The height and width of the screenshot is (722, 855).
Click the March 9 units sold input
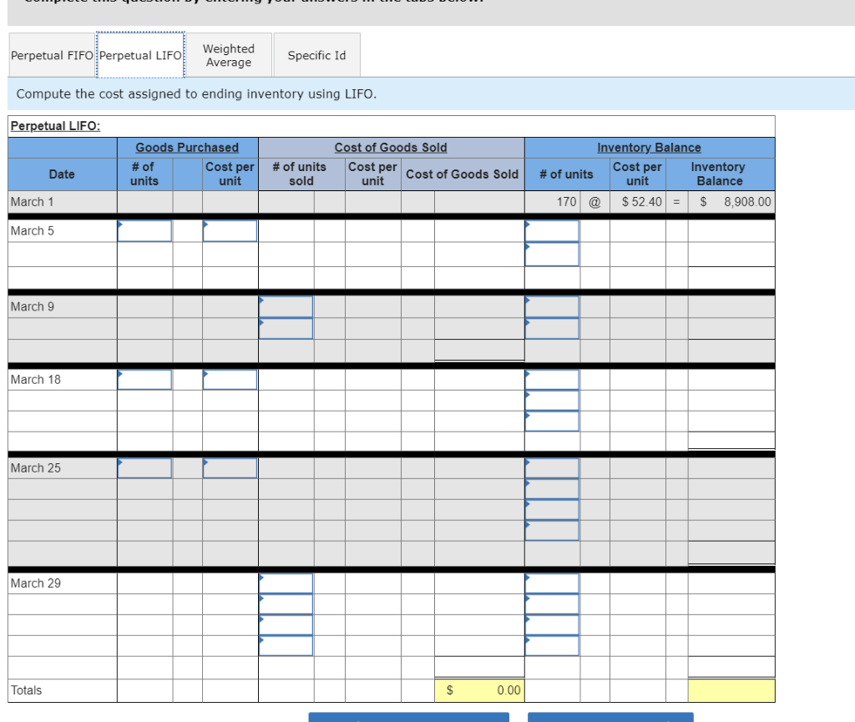[286, 306]
